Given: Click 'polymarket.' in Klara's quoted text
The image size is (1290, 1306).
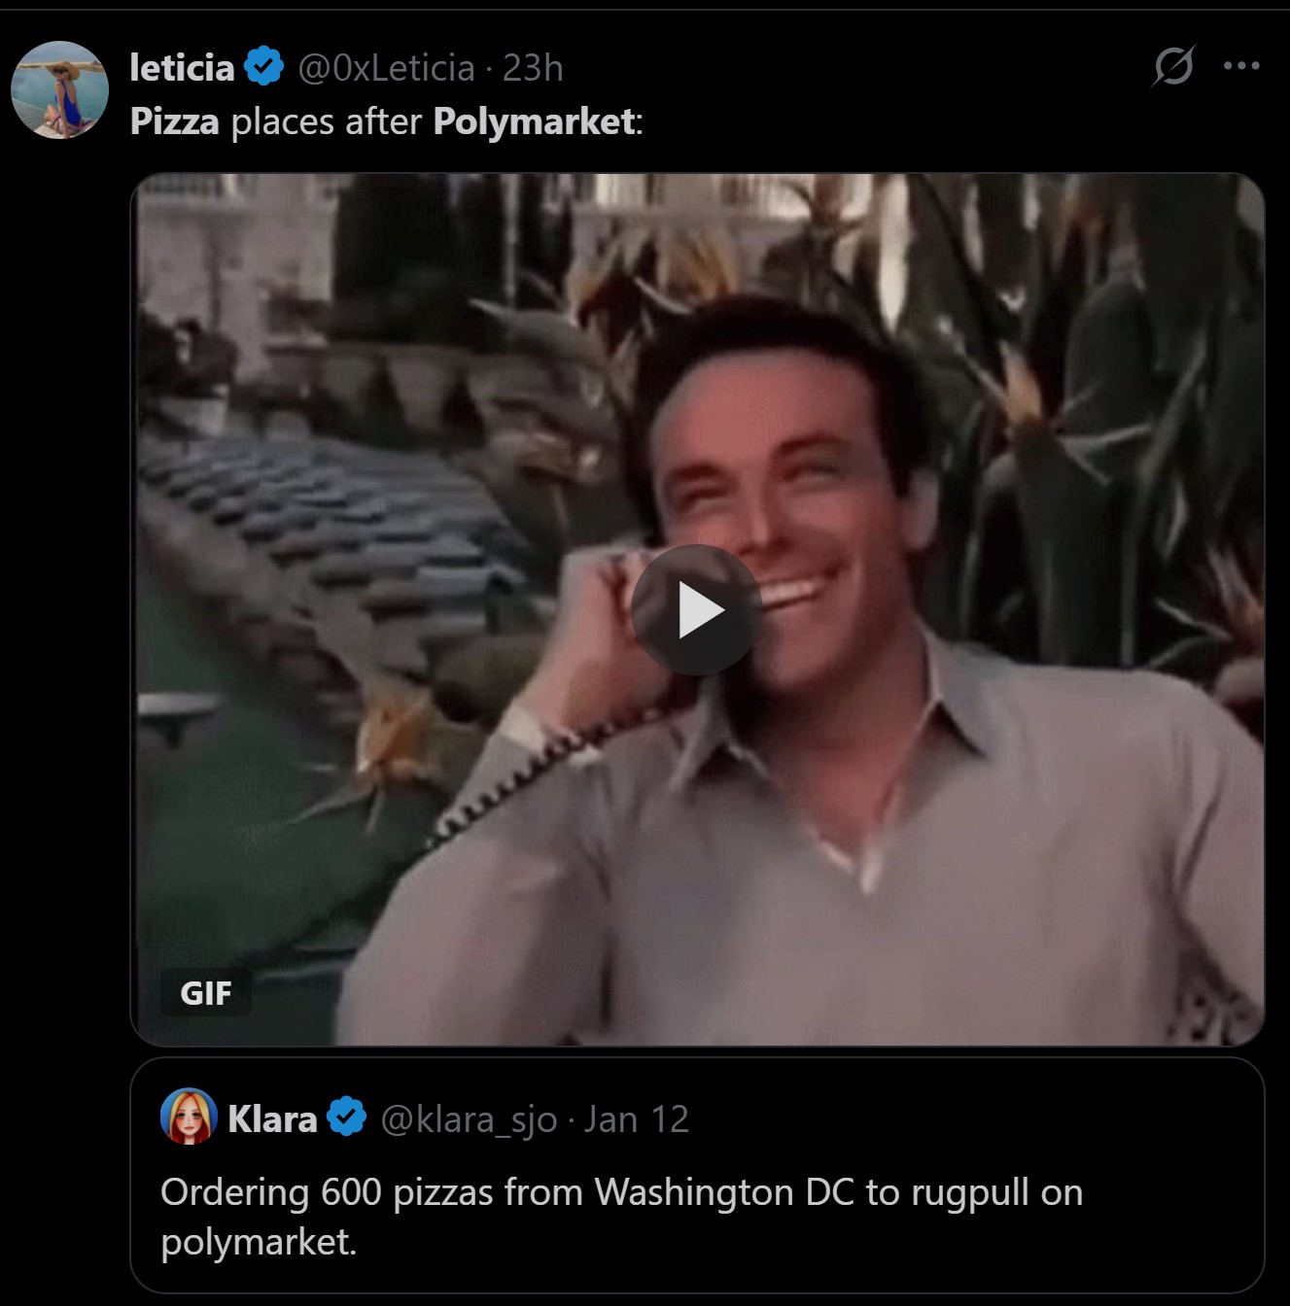Looking at the screenshot, I should [x=259, y=1242].
